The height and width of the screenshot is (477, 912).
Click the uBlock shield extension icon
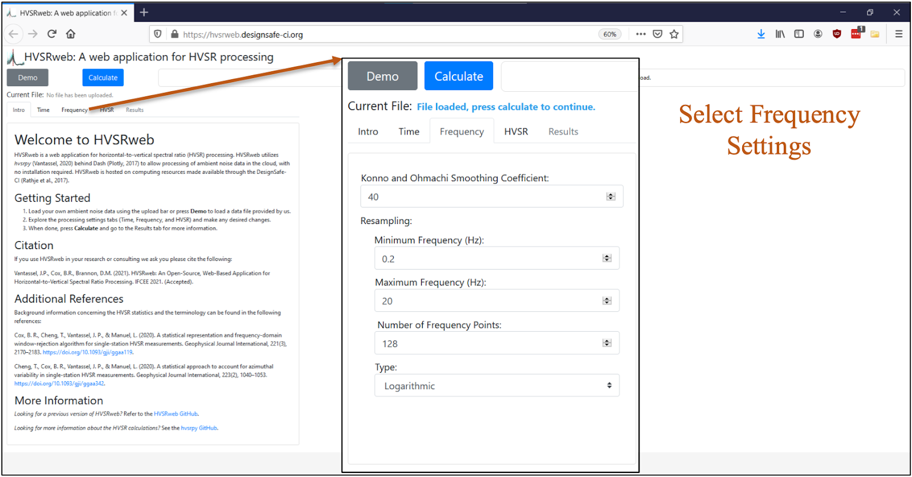click(x=837, y=34)
